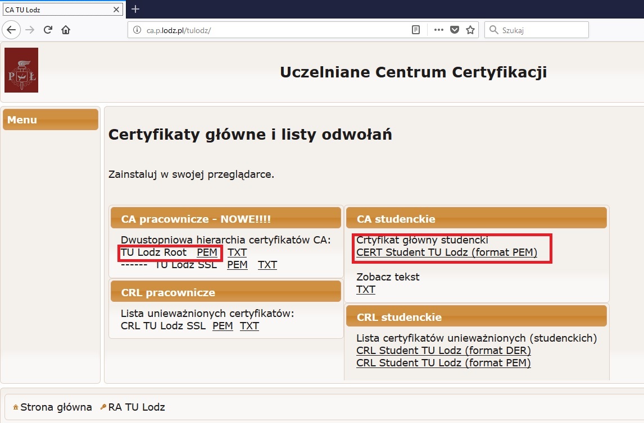Reload the page with refresh icon
The width and height of the screenshot is (644, 423).
tap(48, 30)
